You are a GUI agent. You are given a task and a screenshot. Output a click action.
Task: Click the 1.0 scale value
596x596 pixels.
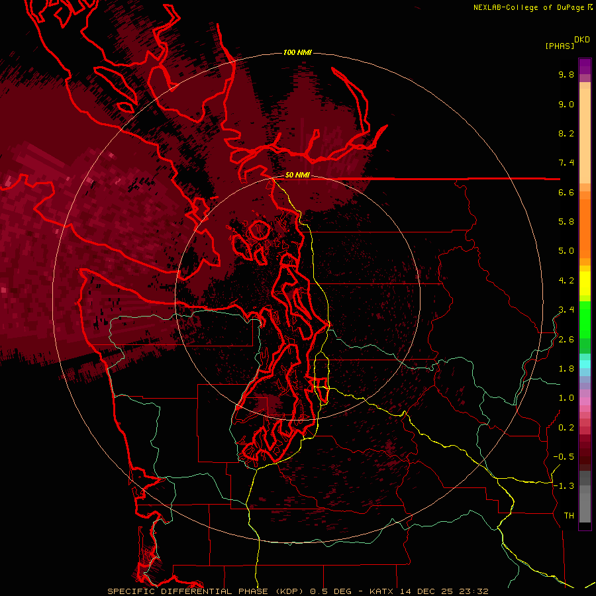[566, 398]
